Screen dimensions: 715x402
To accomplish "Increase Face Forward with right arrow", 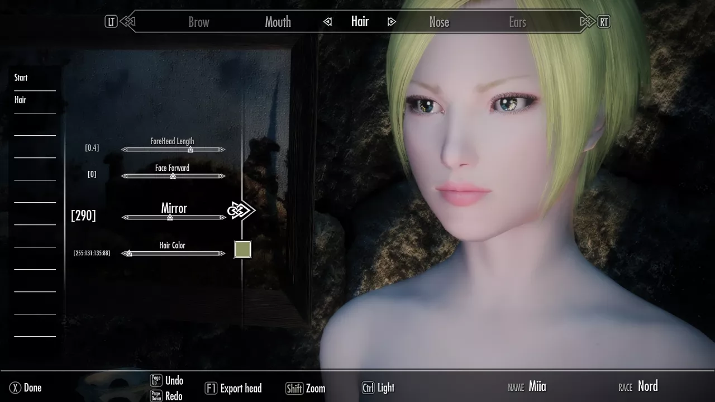I will [x=222, y=176].
